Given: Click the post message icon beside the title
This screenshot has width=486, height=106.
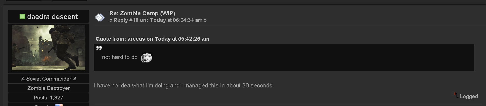Looking at the screenshot, I should 100,17.
